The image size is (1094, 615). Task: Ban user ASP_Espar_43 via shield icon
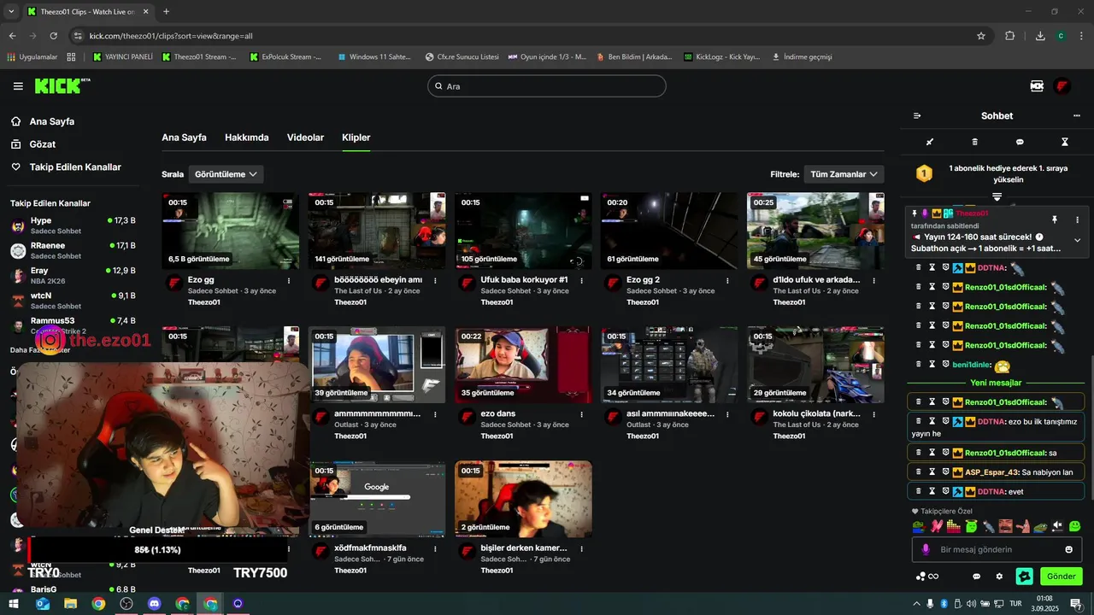click(x=945, y=471)
